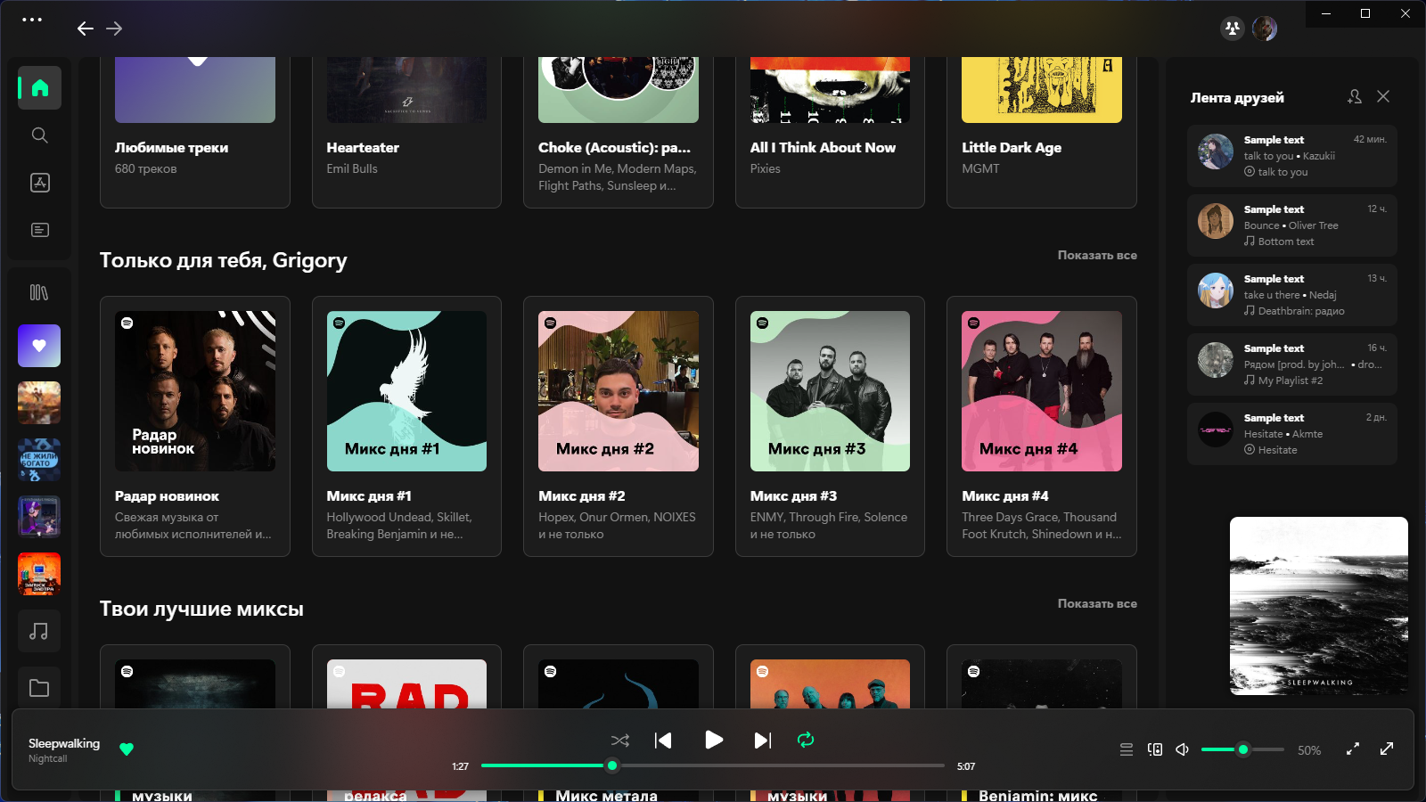
Task: Open friend activity talk to you by Kazukii
Action: 1292,156
